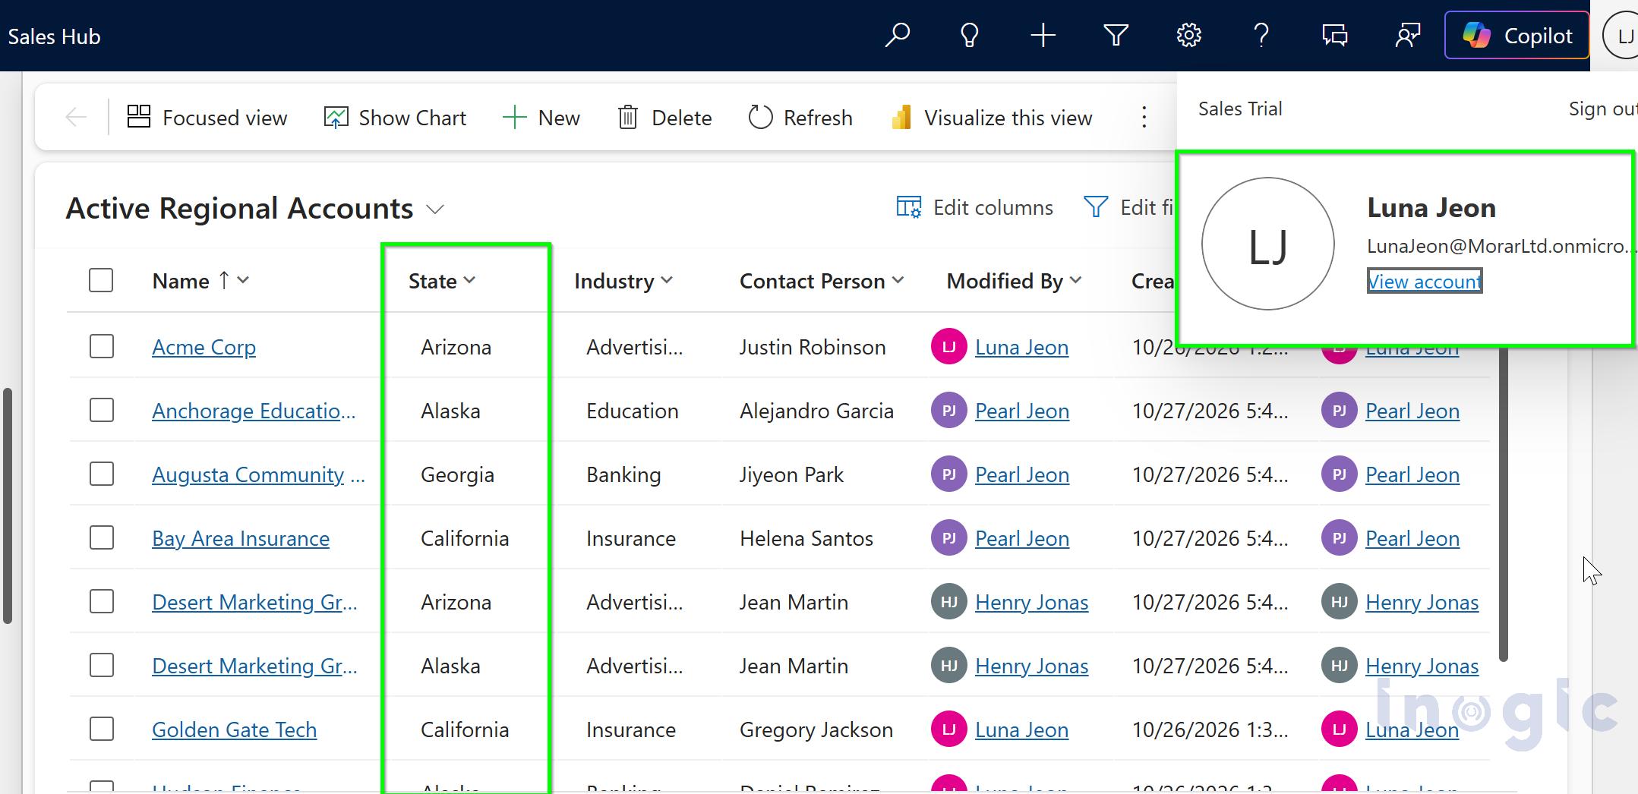Open the more commands overflow menu
This screenshot has height=794, width=1638.
pos(1144,117)
